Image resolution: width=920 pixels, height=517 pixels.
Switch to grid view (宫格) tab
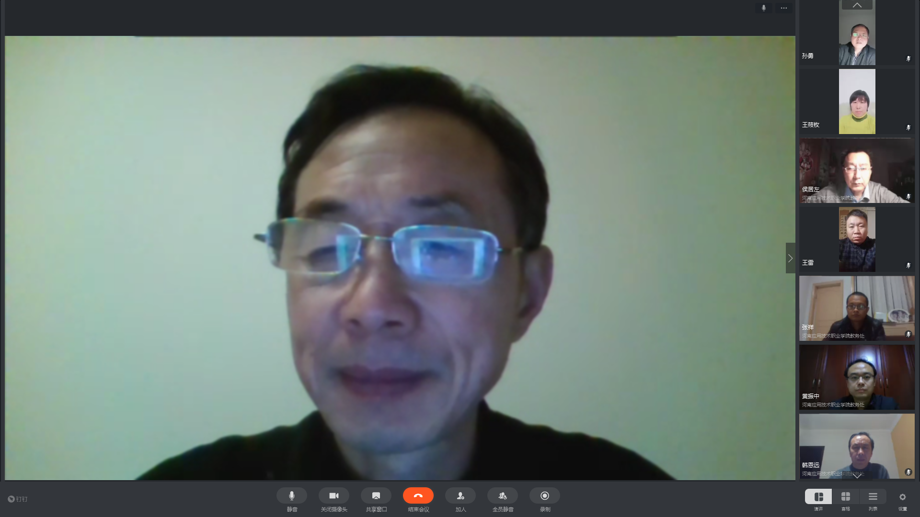pos(846,497)
